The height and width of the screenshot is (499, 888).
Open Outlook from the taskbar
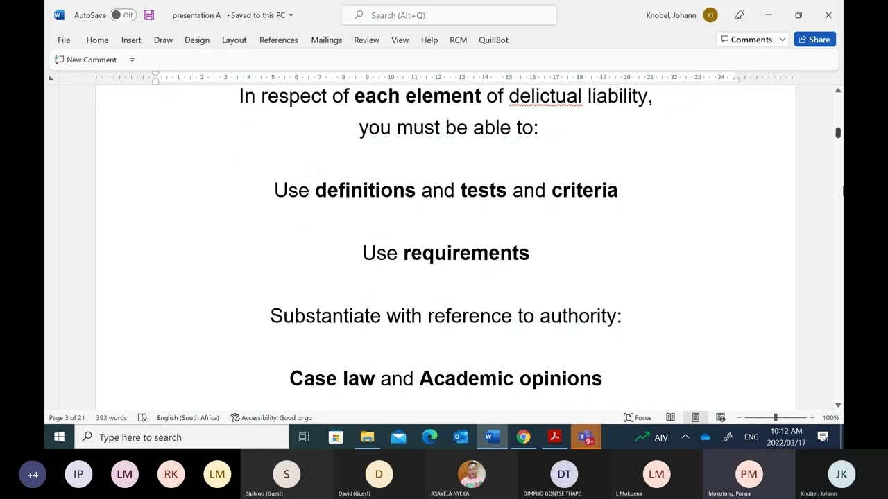[461, 437]
